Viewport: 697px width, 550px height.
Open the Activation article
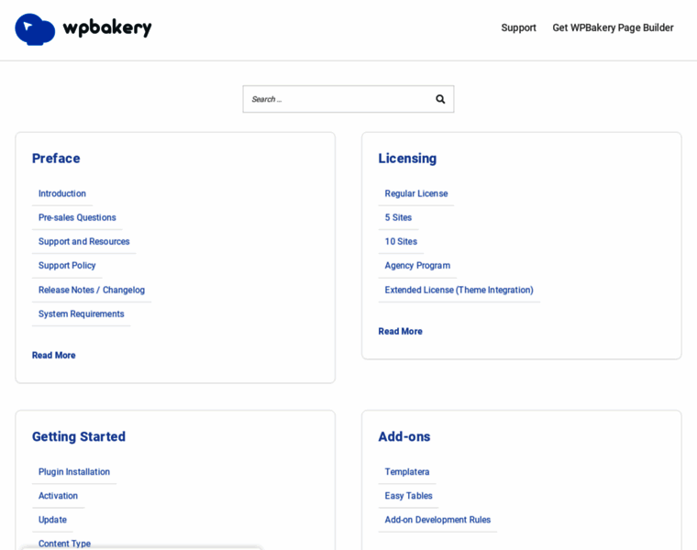point(58,496)
